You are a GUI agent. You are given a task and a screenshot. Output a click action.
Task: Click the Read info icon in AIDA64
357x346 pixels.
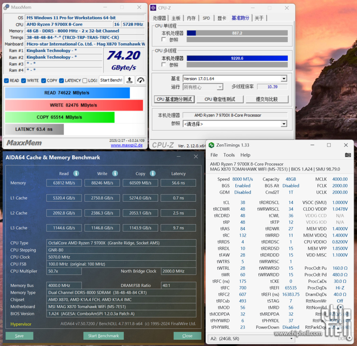[76, 174]
